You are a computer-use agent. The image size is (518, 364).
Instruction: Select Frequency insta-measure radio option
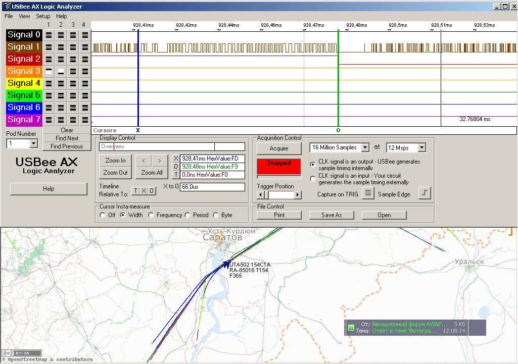151,215
